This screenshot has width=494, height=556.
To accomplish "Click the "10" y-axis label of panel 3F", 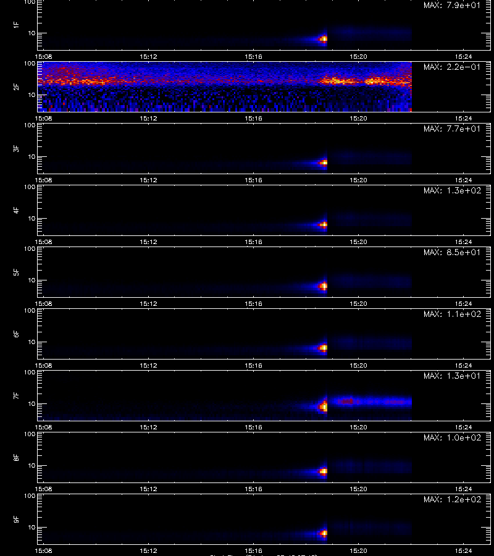I will pyautogui.click(x=31, y=157).
